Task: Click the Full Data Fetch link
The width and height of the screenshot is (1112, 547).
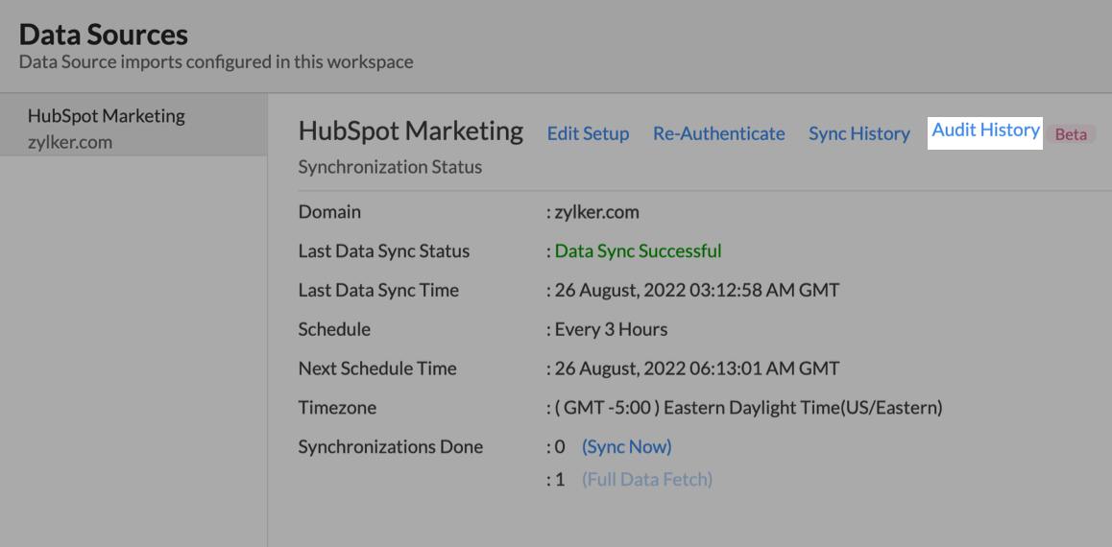Action: (647, 480)
